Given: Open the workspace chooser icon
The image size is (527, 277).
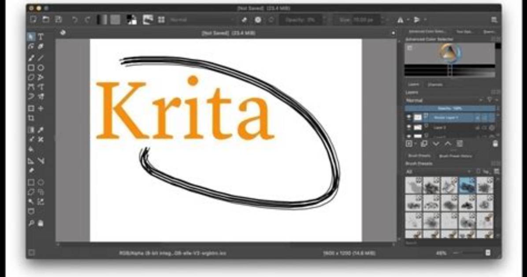Looking at the screenshot, I should coord(494,20).
